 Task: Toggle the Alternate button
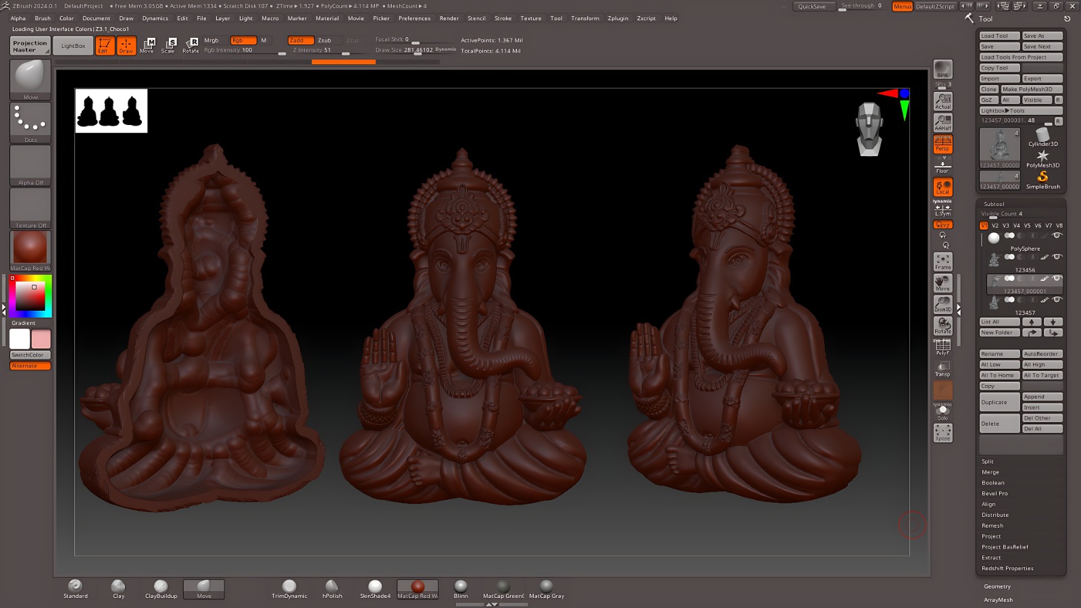tap(30, 365)
